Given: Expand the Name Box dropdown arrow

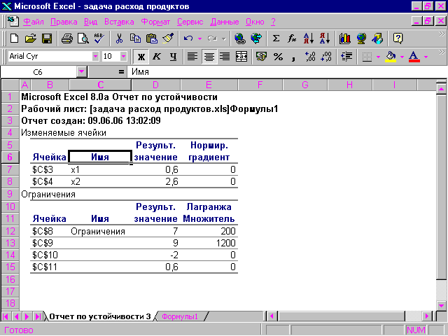Looking at the screenshot, I should point(81,71).
